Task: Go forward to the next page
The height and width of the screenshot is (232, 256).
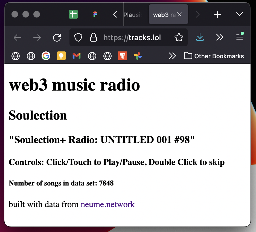Action: (37, 37)
